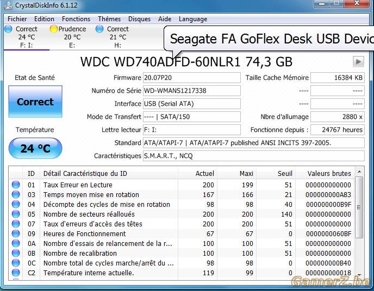Click the blue status orb for disk H:

(x=99, y=29)
